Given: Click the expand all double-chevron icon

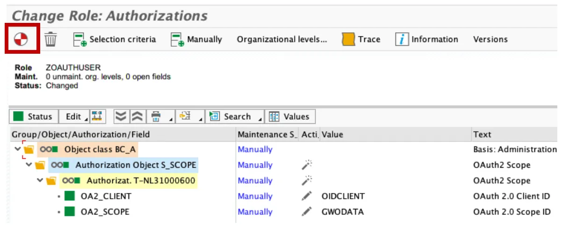Looking at the screenshot, I should (121, 117).
